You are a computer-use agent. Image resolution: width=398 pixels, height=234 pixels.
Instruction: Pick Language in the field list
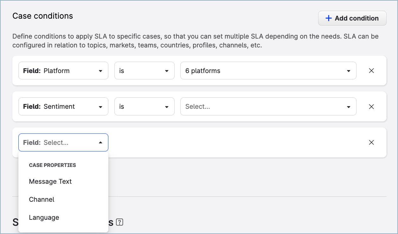pos(44,218)
